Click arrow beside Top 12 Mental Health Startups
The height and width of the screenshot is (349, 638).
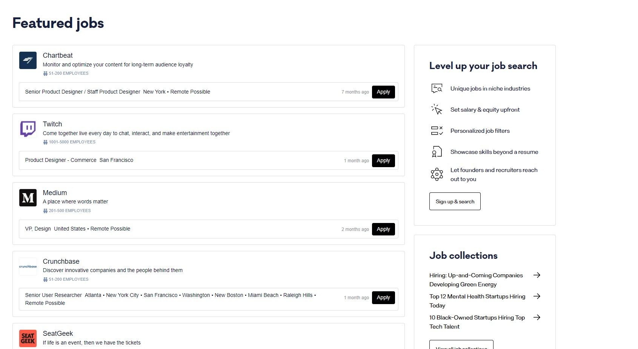click(x=537, y=296)
